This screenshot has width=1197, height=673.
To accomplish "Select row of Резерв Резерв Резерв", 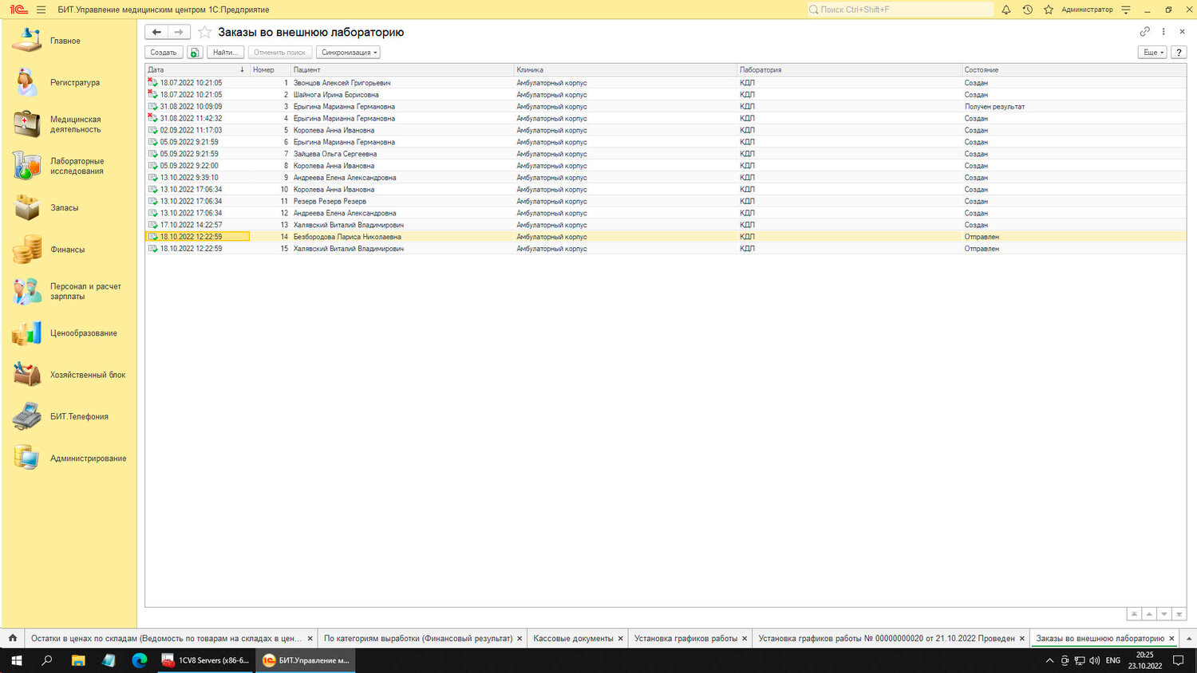I will [666, 201].
